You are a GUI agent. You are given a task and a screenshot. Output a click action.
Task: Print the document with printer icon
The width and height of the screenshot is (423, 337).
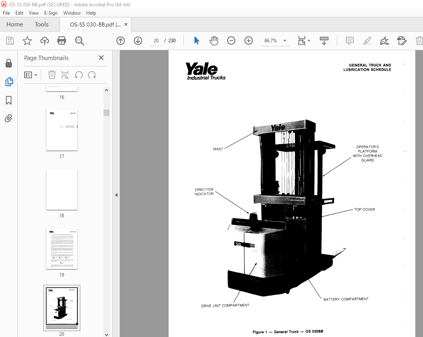62,41
